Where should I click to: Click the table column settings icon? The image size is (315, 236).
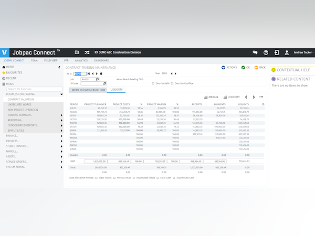tap(263, 104)
